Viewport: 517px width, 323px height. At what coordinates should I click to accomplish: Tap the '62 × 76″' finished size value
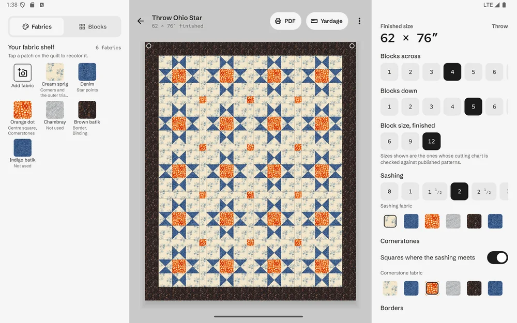click(x=409, y=38)
